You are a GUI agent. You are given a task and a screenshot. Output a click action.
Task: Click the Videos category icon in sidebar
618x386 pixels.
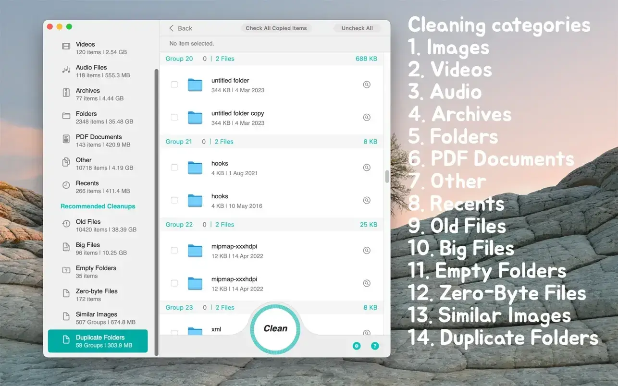click(66, 47)
